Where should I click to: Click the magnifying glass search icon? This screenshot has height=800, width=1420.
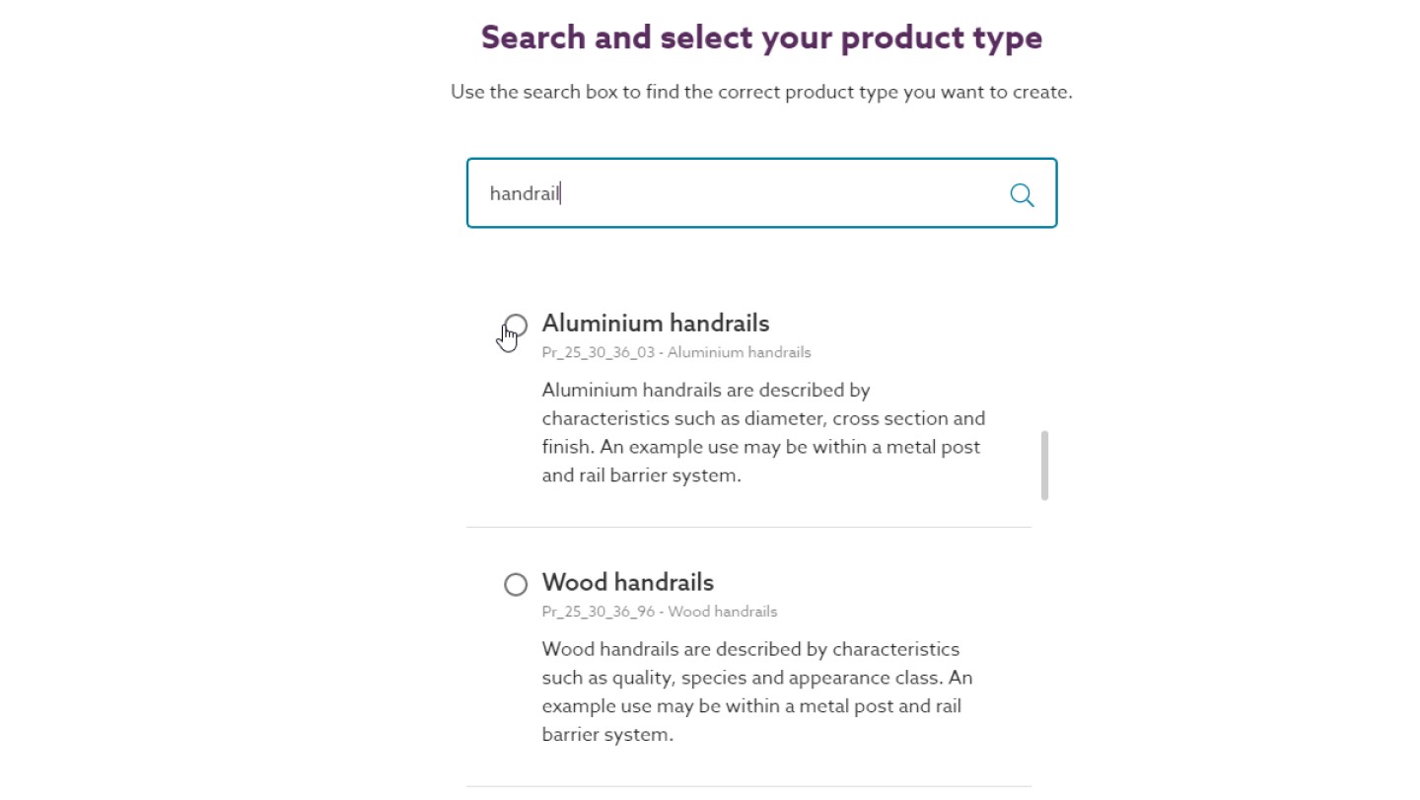click(x=1022, y=194)
